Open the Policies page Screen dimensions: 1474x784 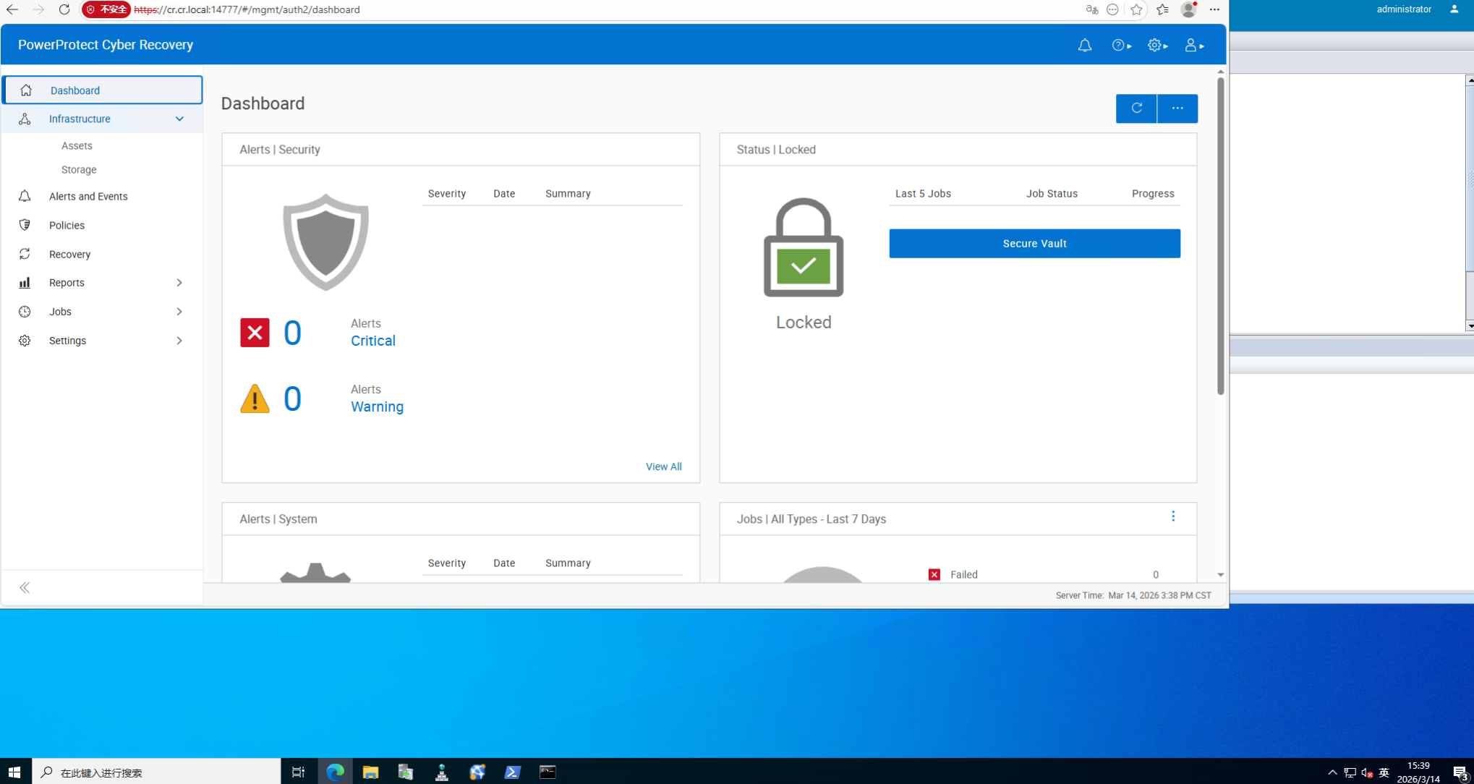click(x=67, y=226)
